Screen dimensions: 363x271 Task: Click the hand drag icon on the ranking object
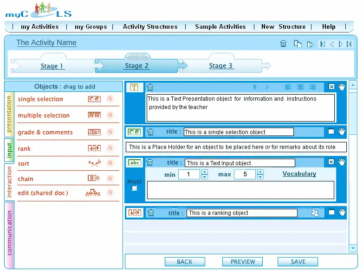[342, 213]
